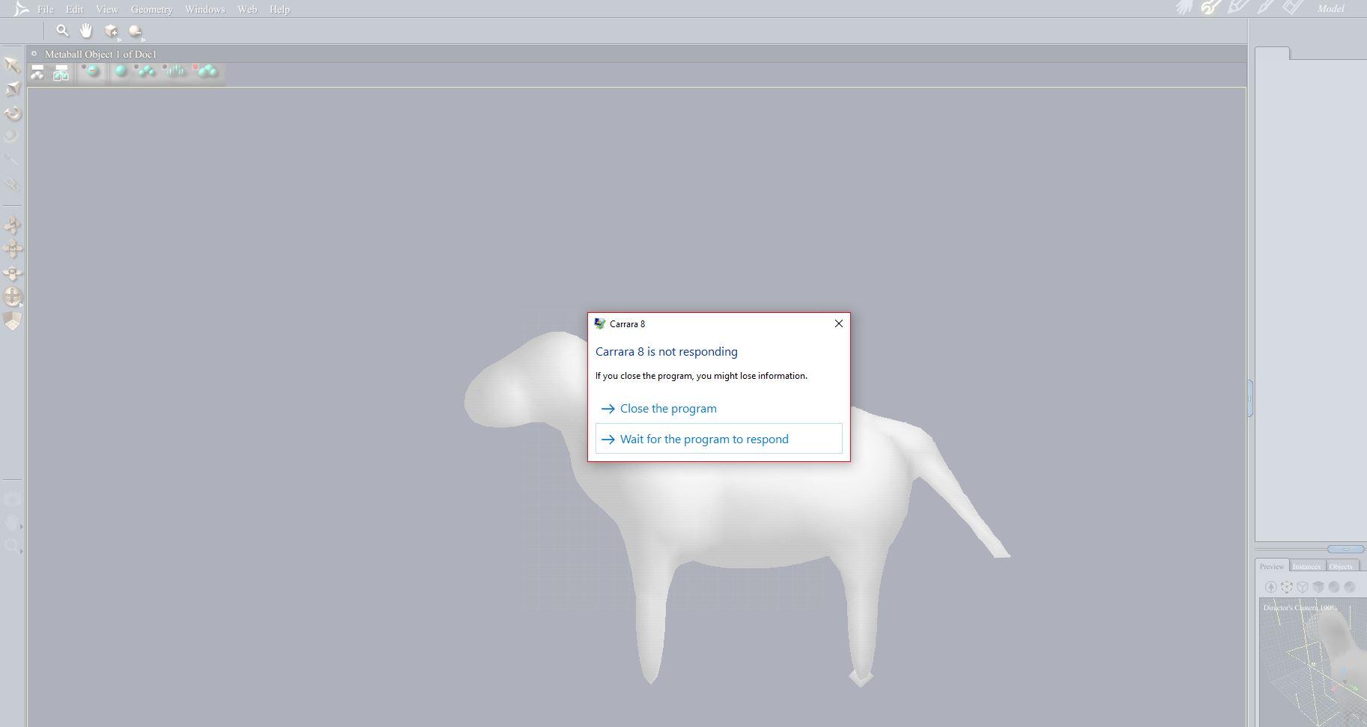Select the Dolly camera tool
This screenshot has width=1367, height=727.
(x=12, y=225)
